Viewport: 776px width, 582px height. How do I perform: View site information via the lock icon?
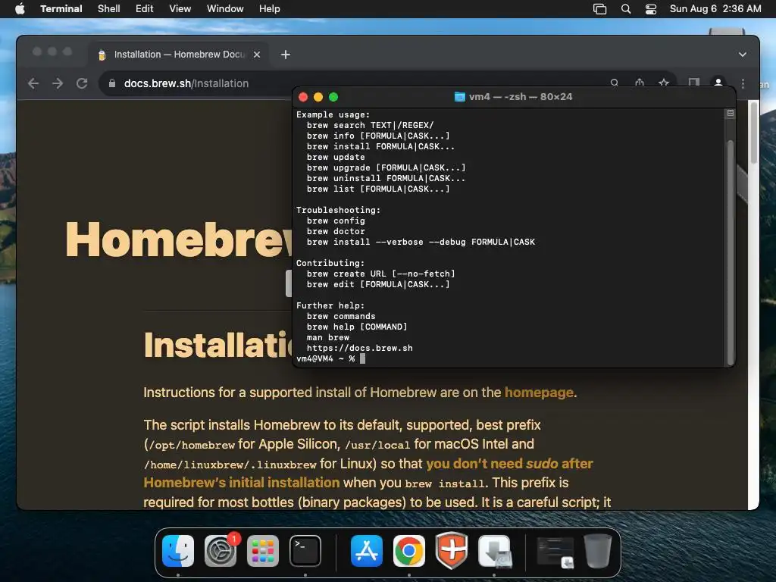[x=112, y=83]
